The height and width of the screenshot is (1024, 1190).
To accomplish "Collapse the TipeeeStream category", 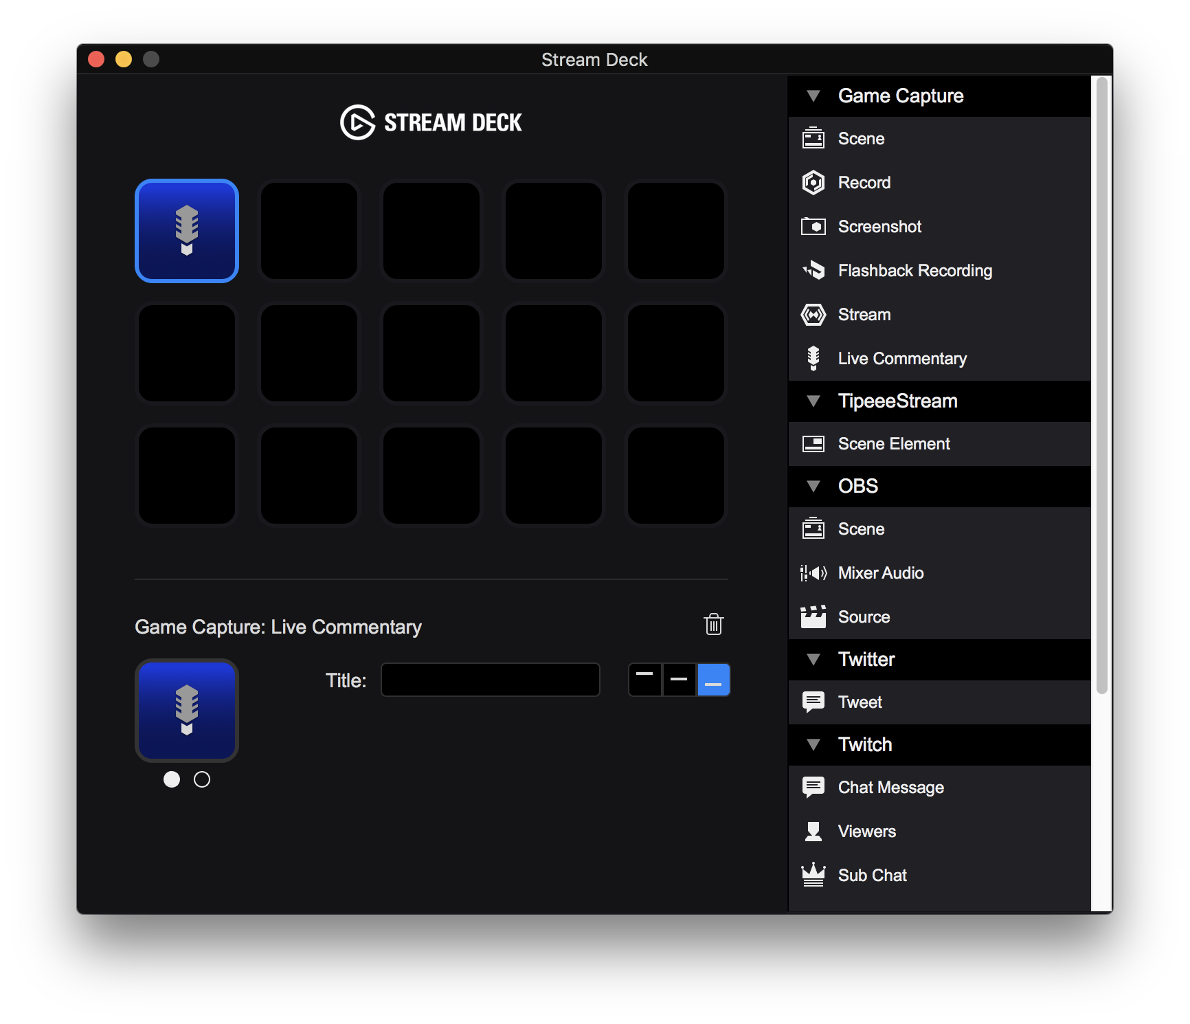I will coord(813,401).
